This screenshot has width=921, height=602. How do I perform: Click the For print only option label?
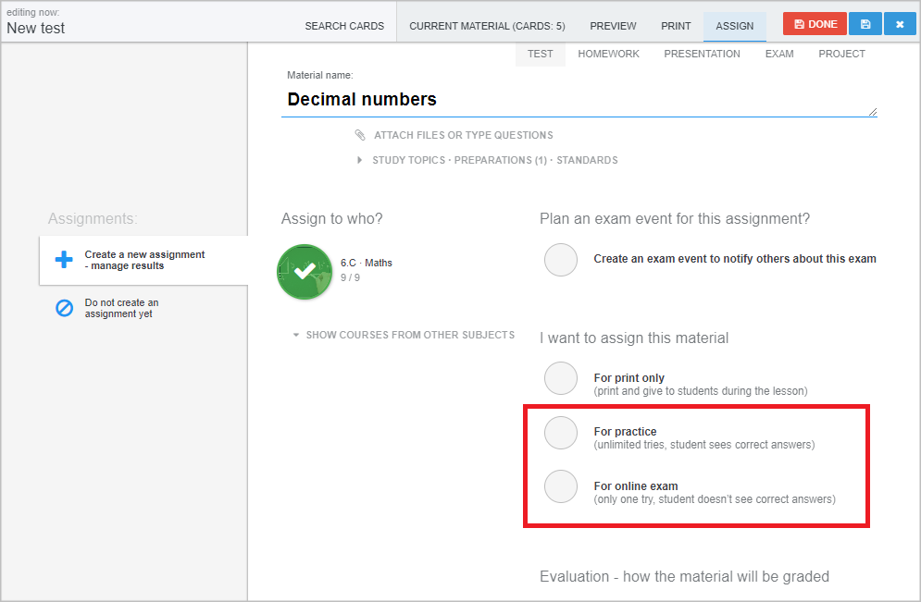[x=629, y=378]
